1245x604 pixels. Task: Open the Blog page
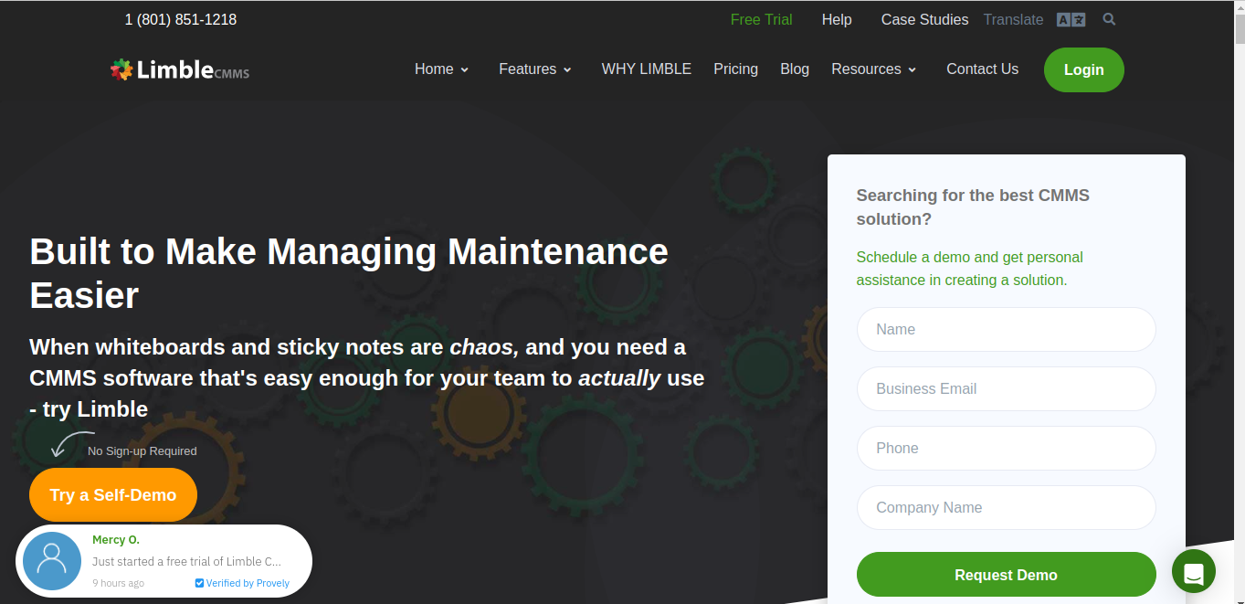pos(795,69)
